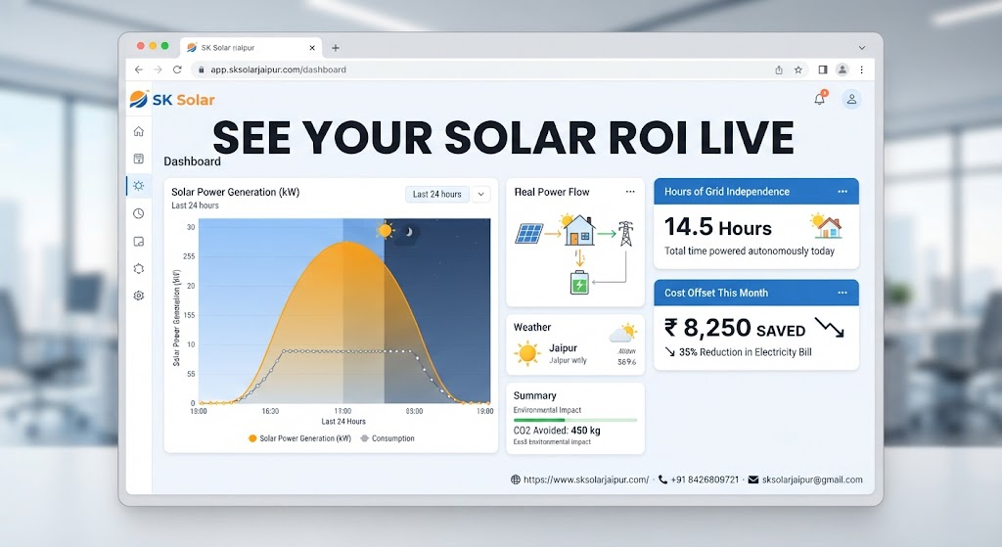This screenshot has height=547, width=1002.
Task: Click the 14.5 Hours value
Action: point(717,227)
